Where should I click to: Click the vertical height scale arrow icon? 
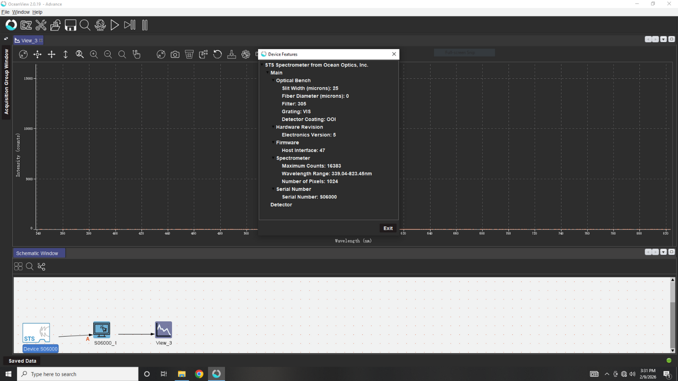point(66,54)
